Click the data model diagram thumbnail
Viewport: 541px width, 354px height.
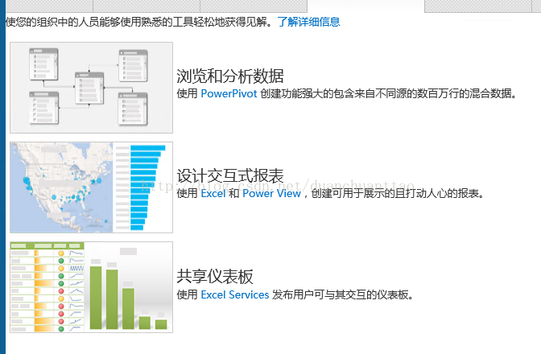pos(92,88)
